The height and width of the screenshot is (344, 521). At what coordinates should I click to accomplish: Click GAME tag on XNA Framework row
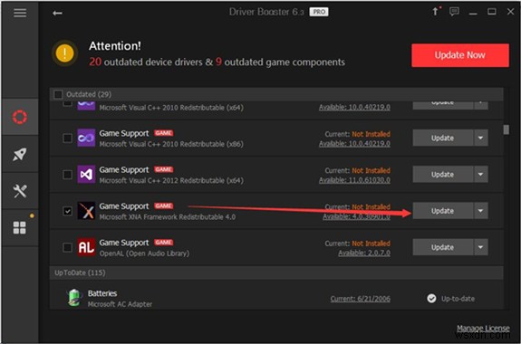(163, 205)
